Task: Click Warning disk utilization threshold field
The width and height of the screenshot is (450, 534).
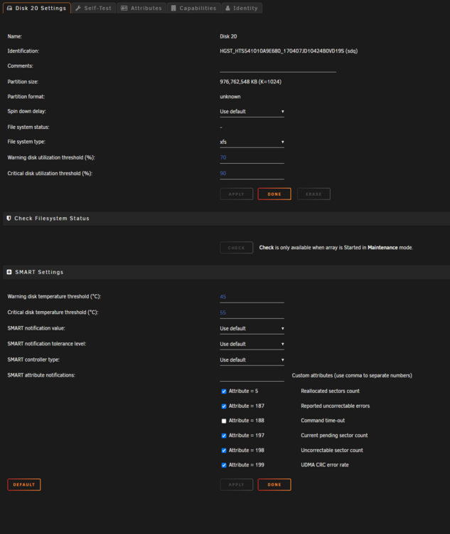Action: [x=252, y=158]
